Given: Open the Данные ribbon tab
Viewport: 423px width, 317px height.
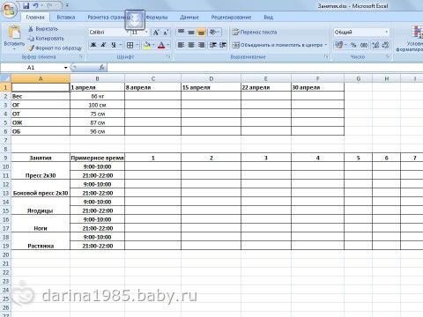Looking at the screenshot, I should click(189, 18).
